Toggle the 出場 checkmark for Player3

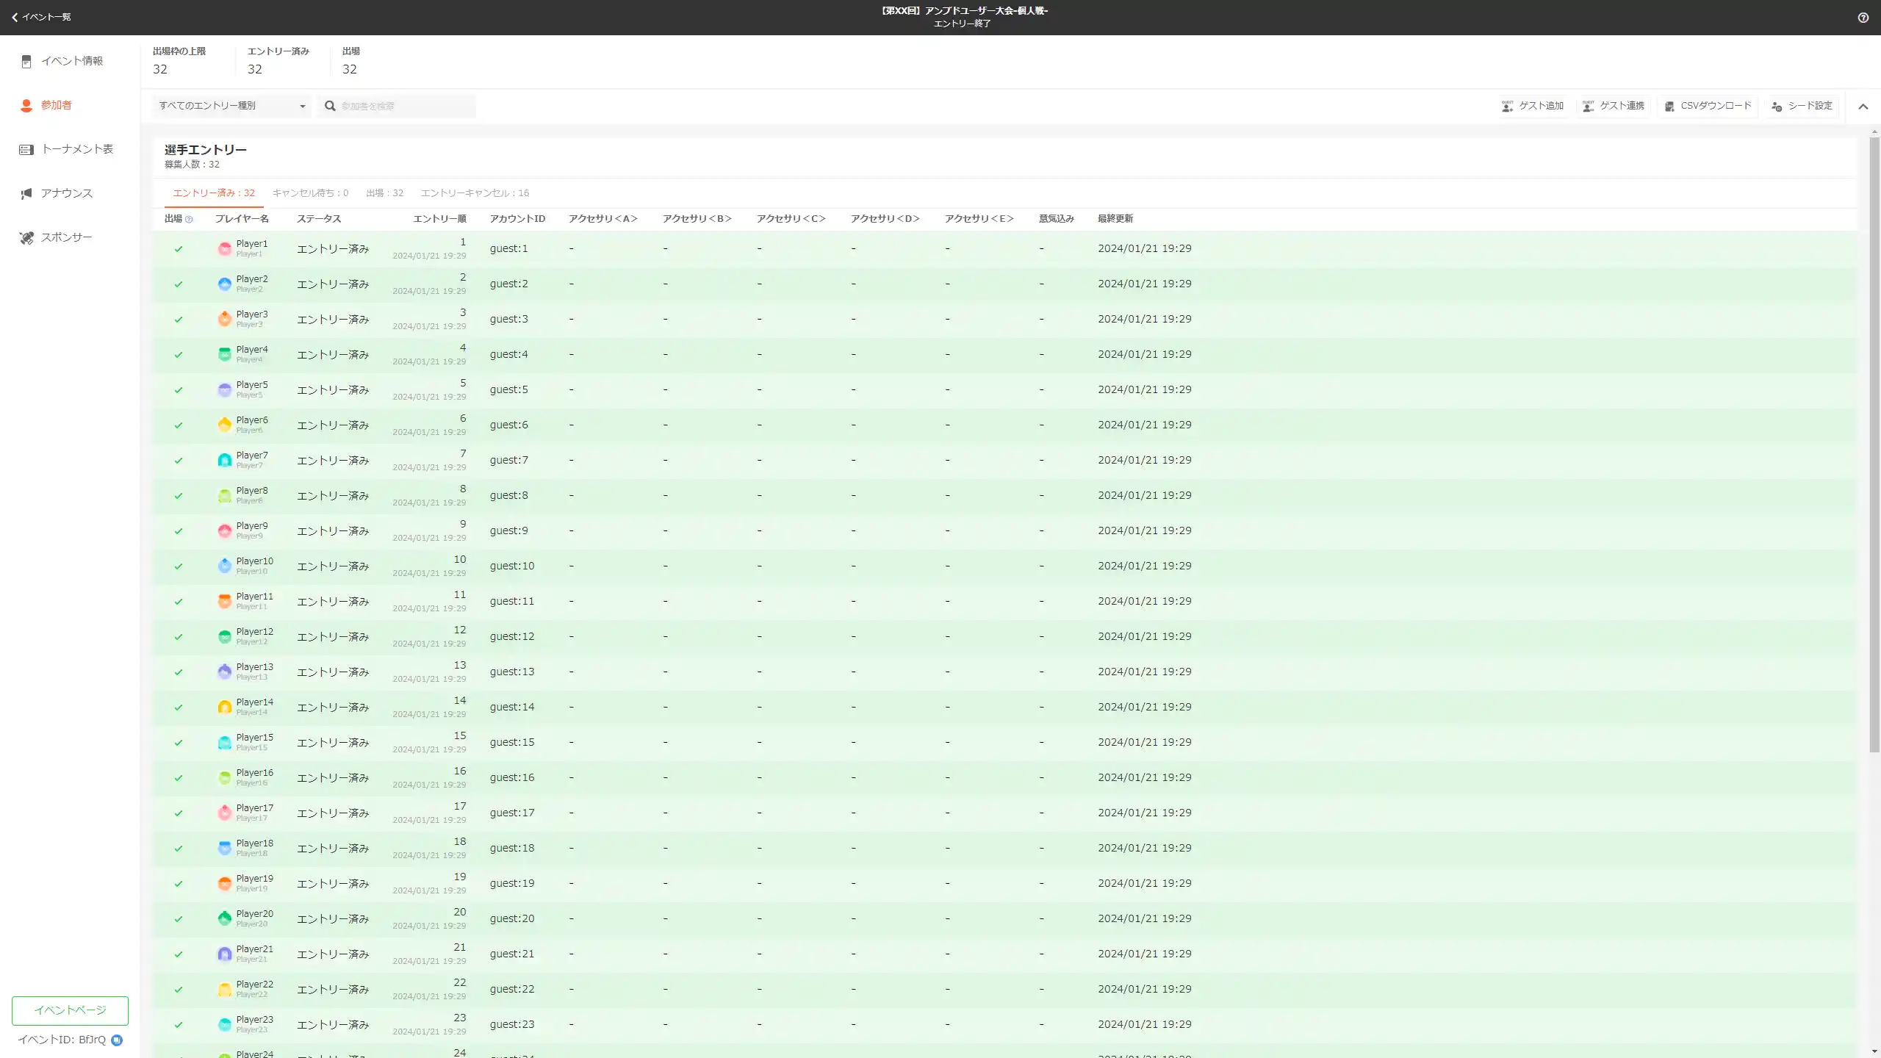point(178,320)
